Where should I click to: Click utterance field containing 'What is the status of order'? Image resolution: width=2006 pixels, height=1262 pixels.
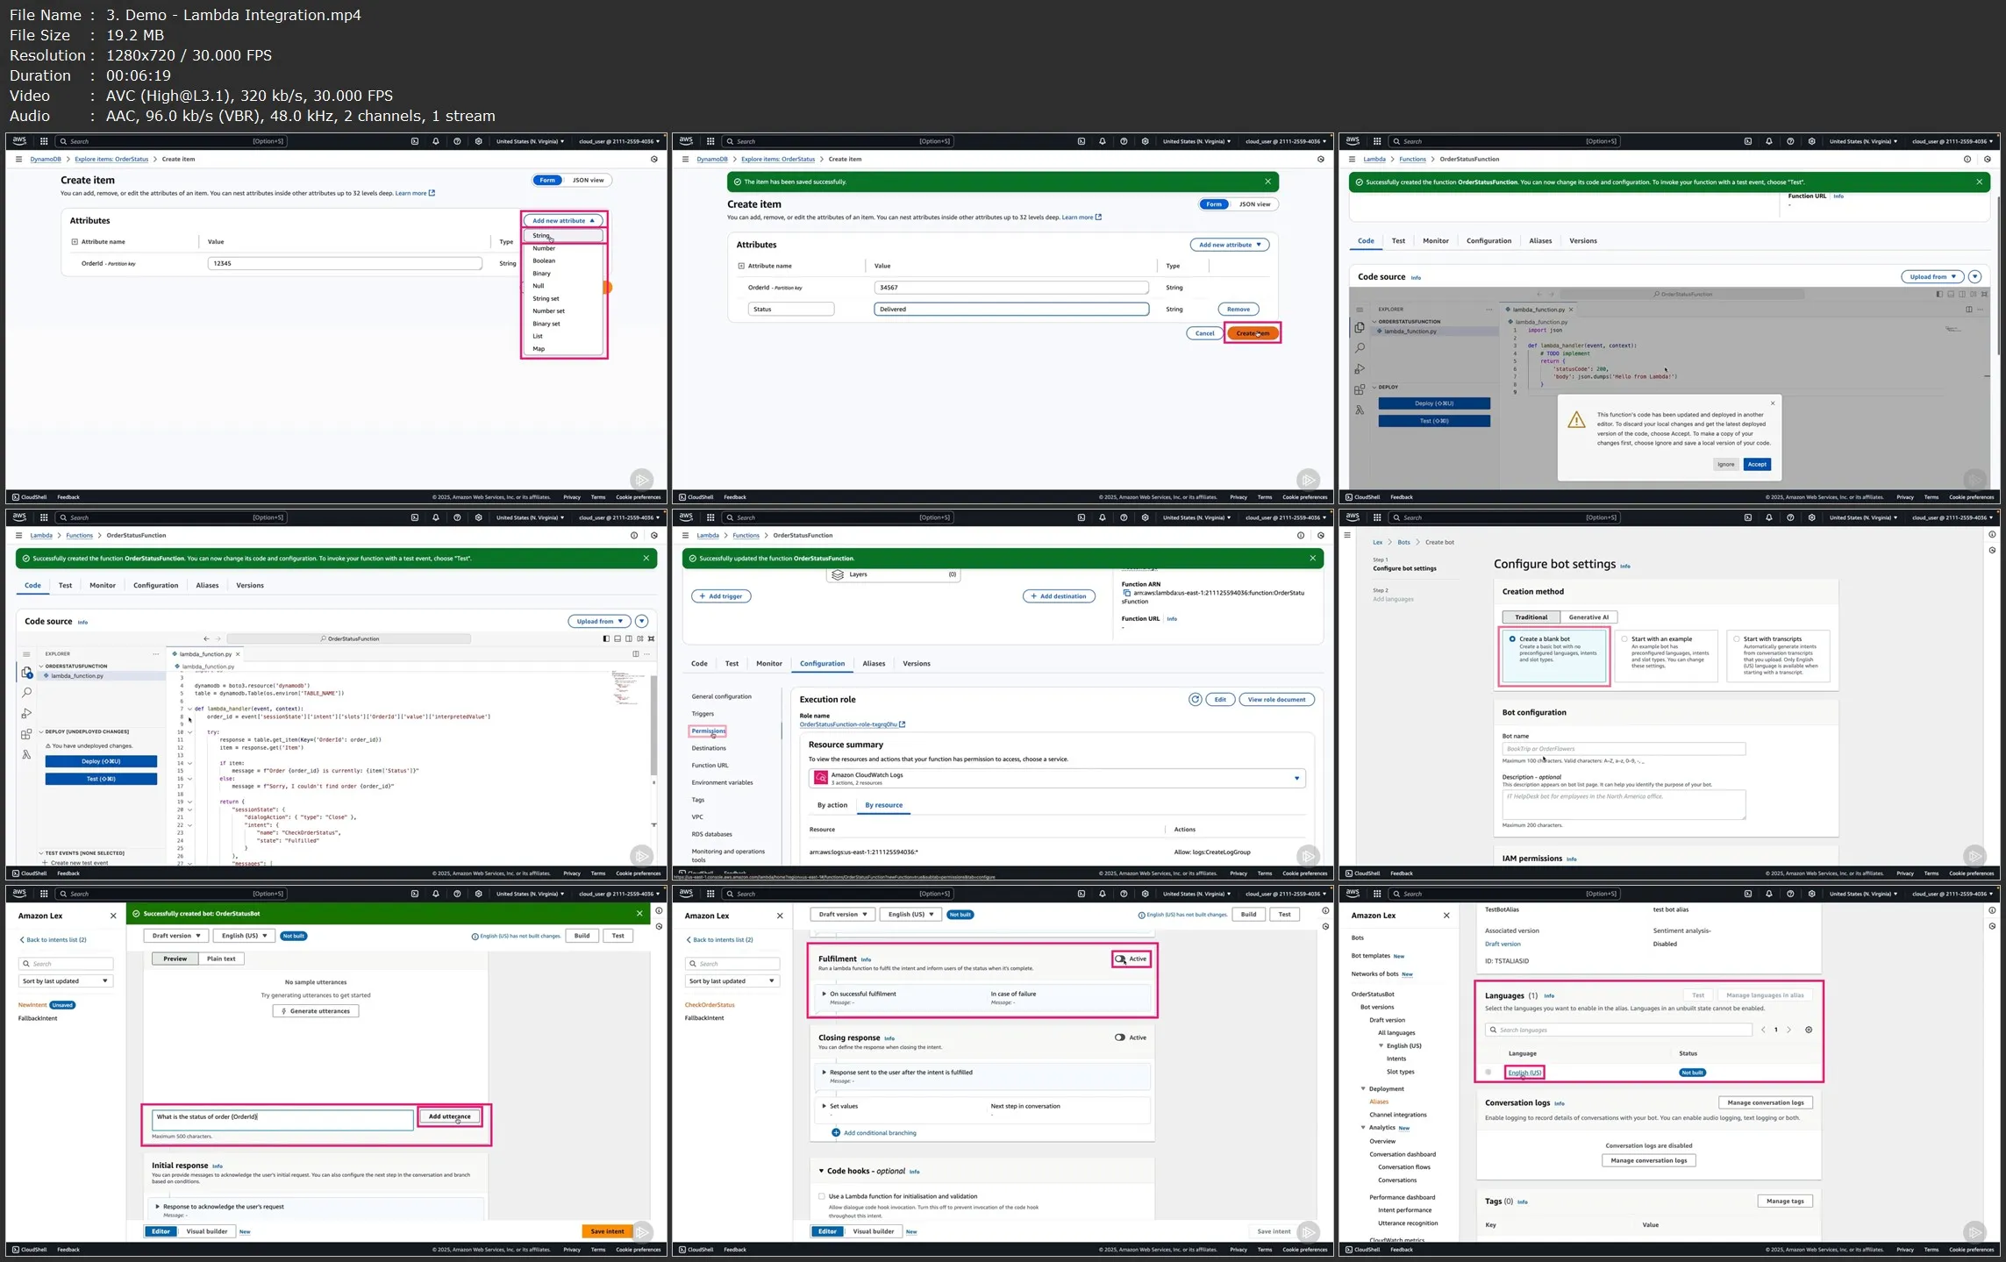(x=282, y=1119)
